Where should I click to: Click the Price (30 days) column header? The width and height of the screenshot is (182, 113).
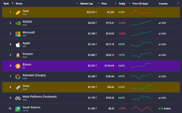tap(140, 4)
